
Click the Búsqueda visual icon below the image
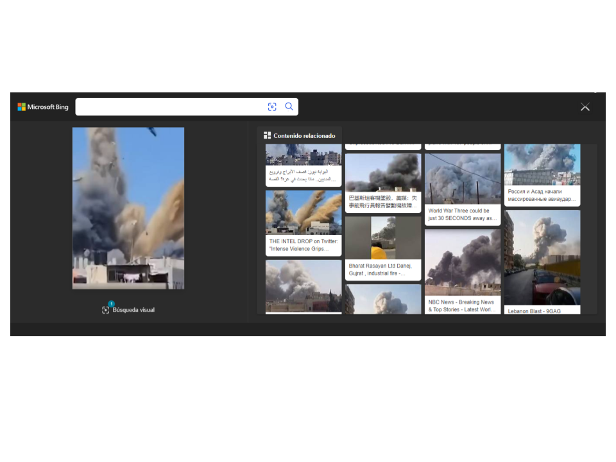[106, 310]
